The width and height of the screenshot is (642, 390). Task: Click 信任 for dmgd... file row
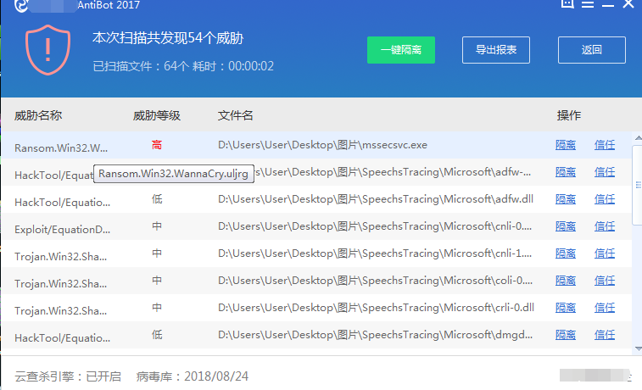tap(605, 335)
